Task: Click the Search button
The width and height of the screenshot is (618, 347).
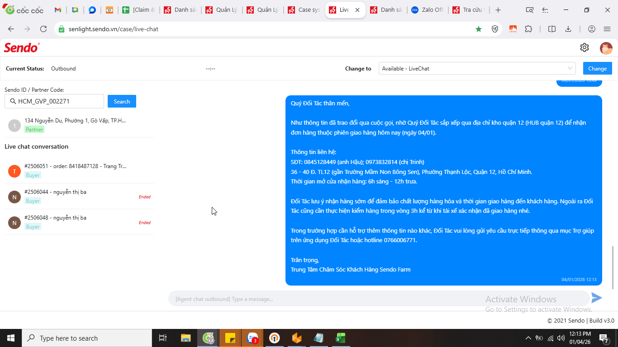Action: click(122, 102)
